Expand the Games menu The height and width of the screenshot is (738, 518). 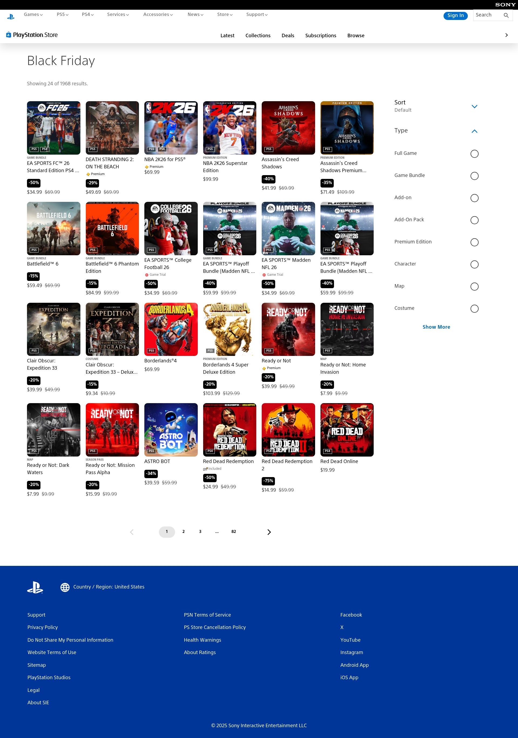[33, 15]
